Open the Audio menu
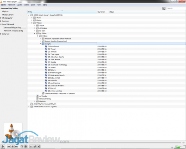This screenshot has width=186, height=149. [x=20, y=5]
